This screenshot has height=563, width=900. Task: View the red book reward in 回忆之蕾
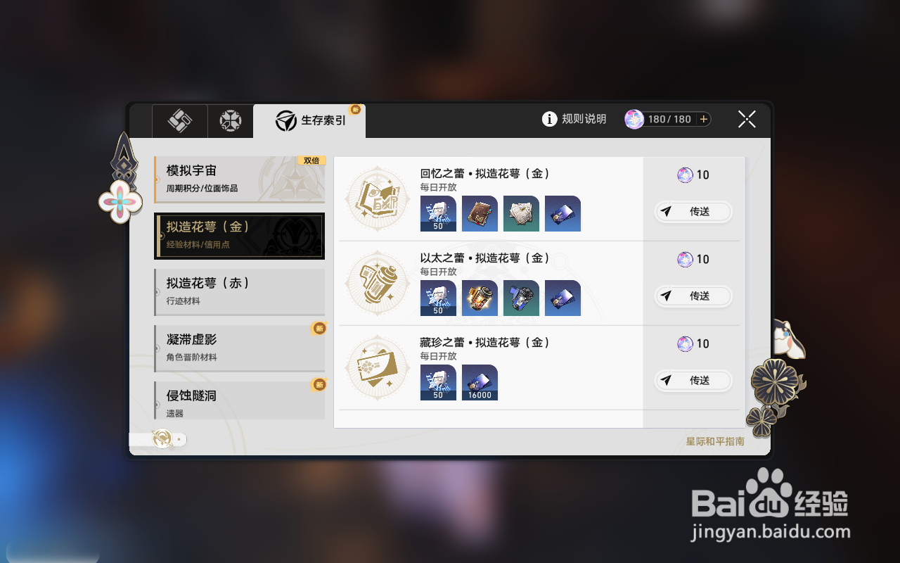click(x=480, y=214)
